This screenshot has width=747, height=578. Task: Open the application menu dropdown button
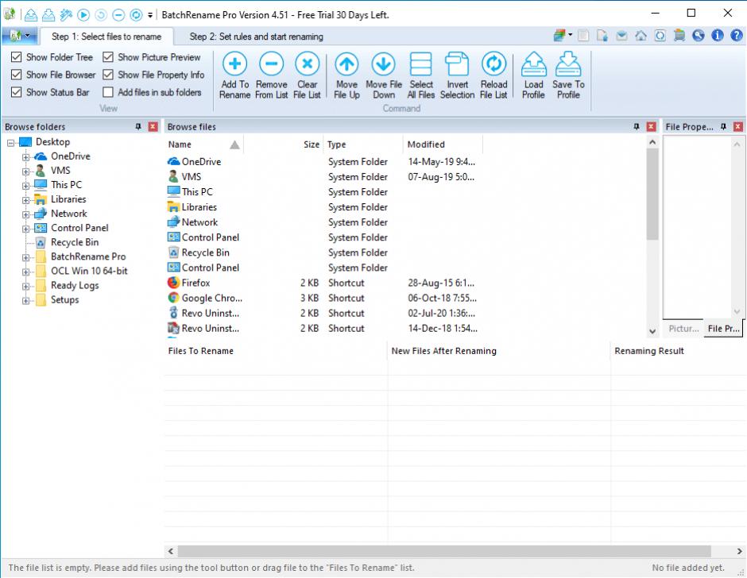[x=18, y=36]
